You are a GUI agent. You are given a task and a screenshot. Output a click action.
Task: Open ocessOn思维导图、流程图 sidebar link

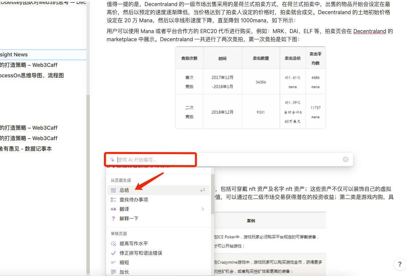(32, 75)
